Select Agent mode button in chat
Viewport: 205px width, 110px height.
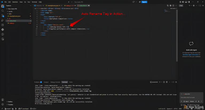pos(186,101)
